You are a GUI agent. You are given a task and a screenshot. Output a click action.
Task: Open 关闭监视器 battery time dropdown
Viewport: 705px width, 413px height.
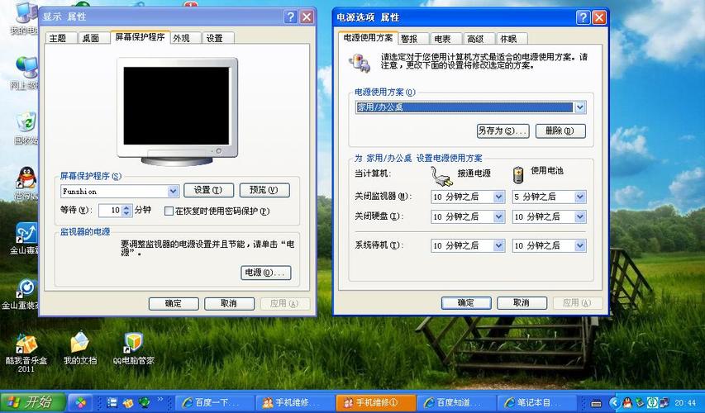pos(580,197)
